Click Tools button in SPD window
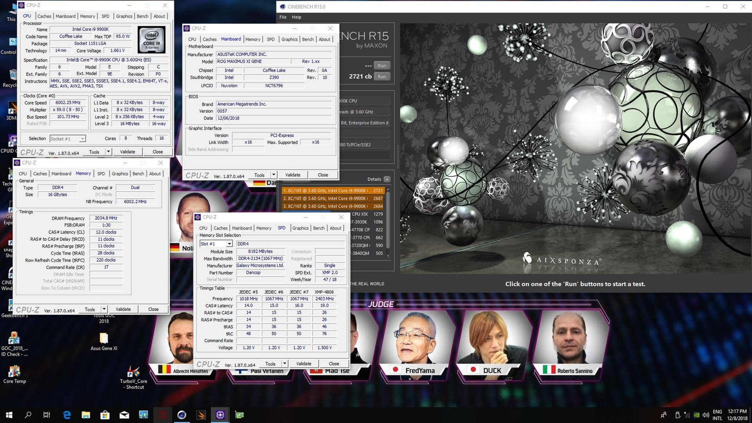The height and width of the screenshot is (423, 752). coord(270,363)
